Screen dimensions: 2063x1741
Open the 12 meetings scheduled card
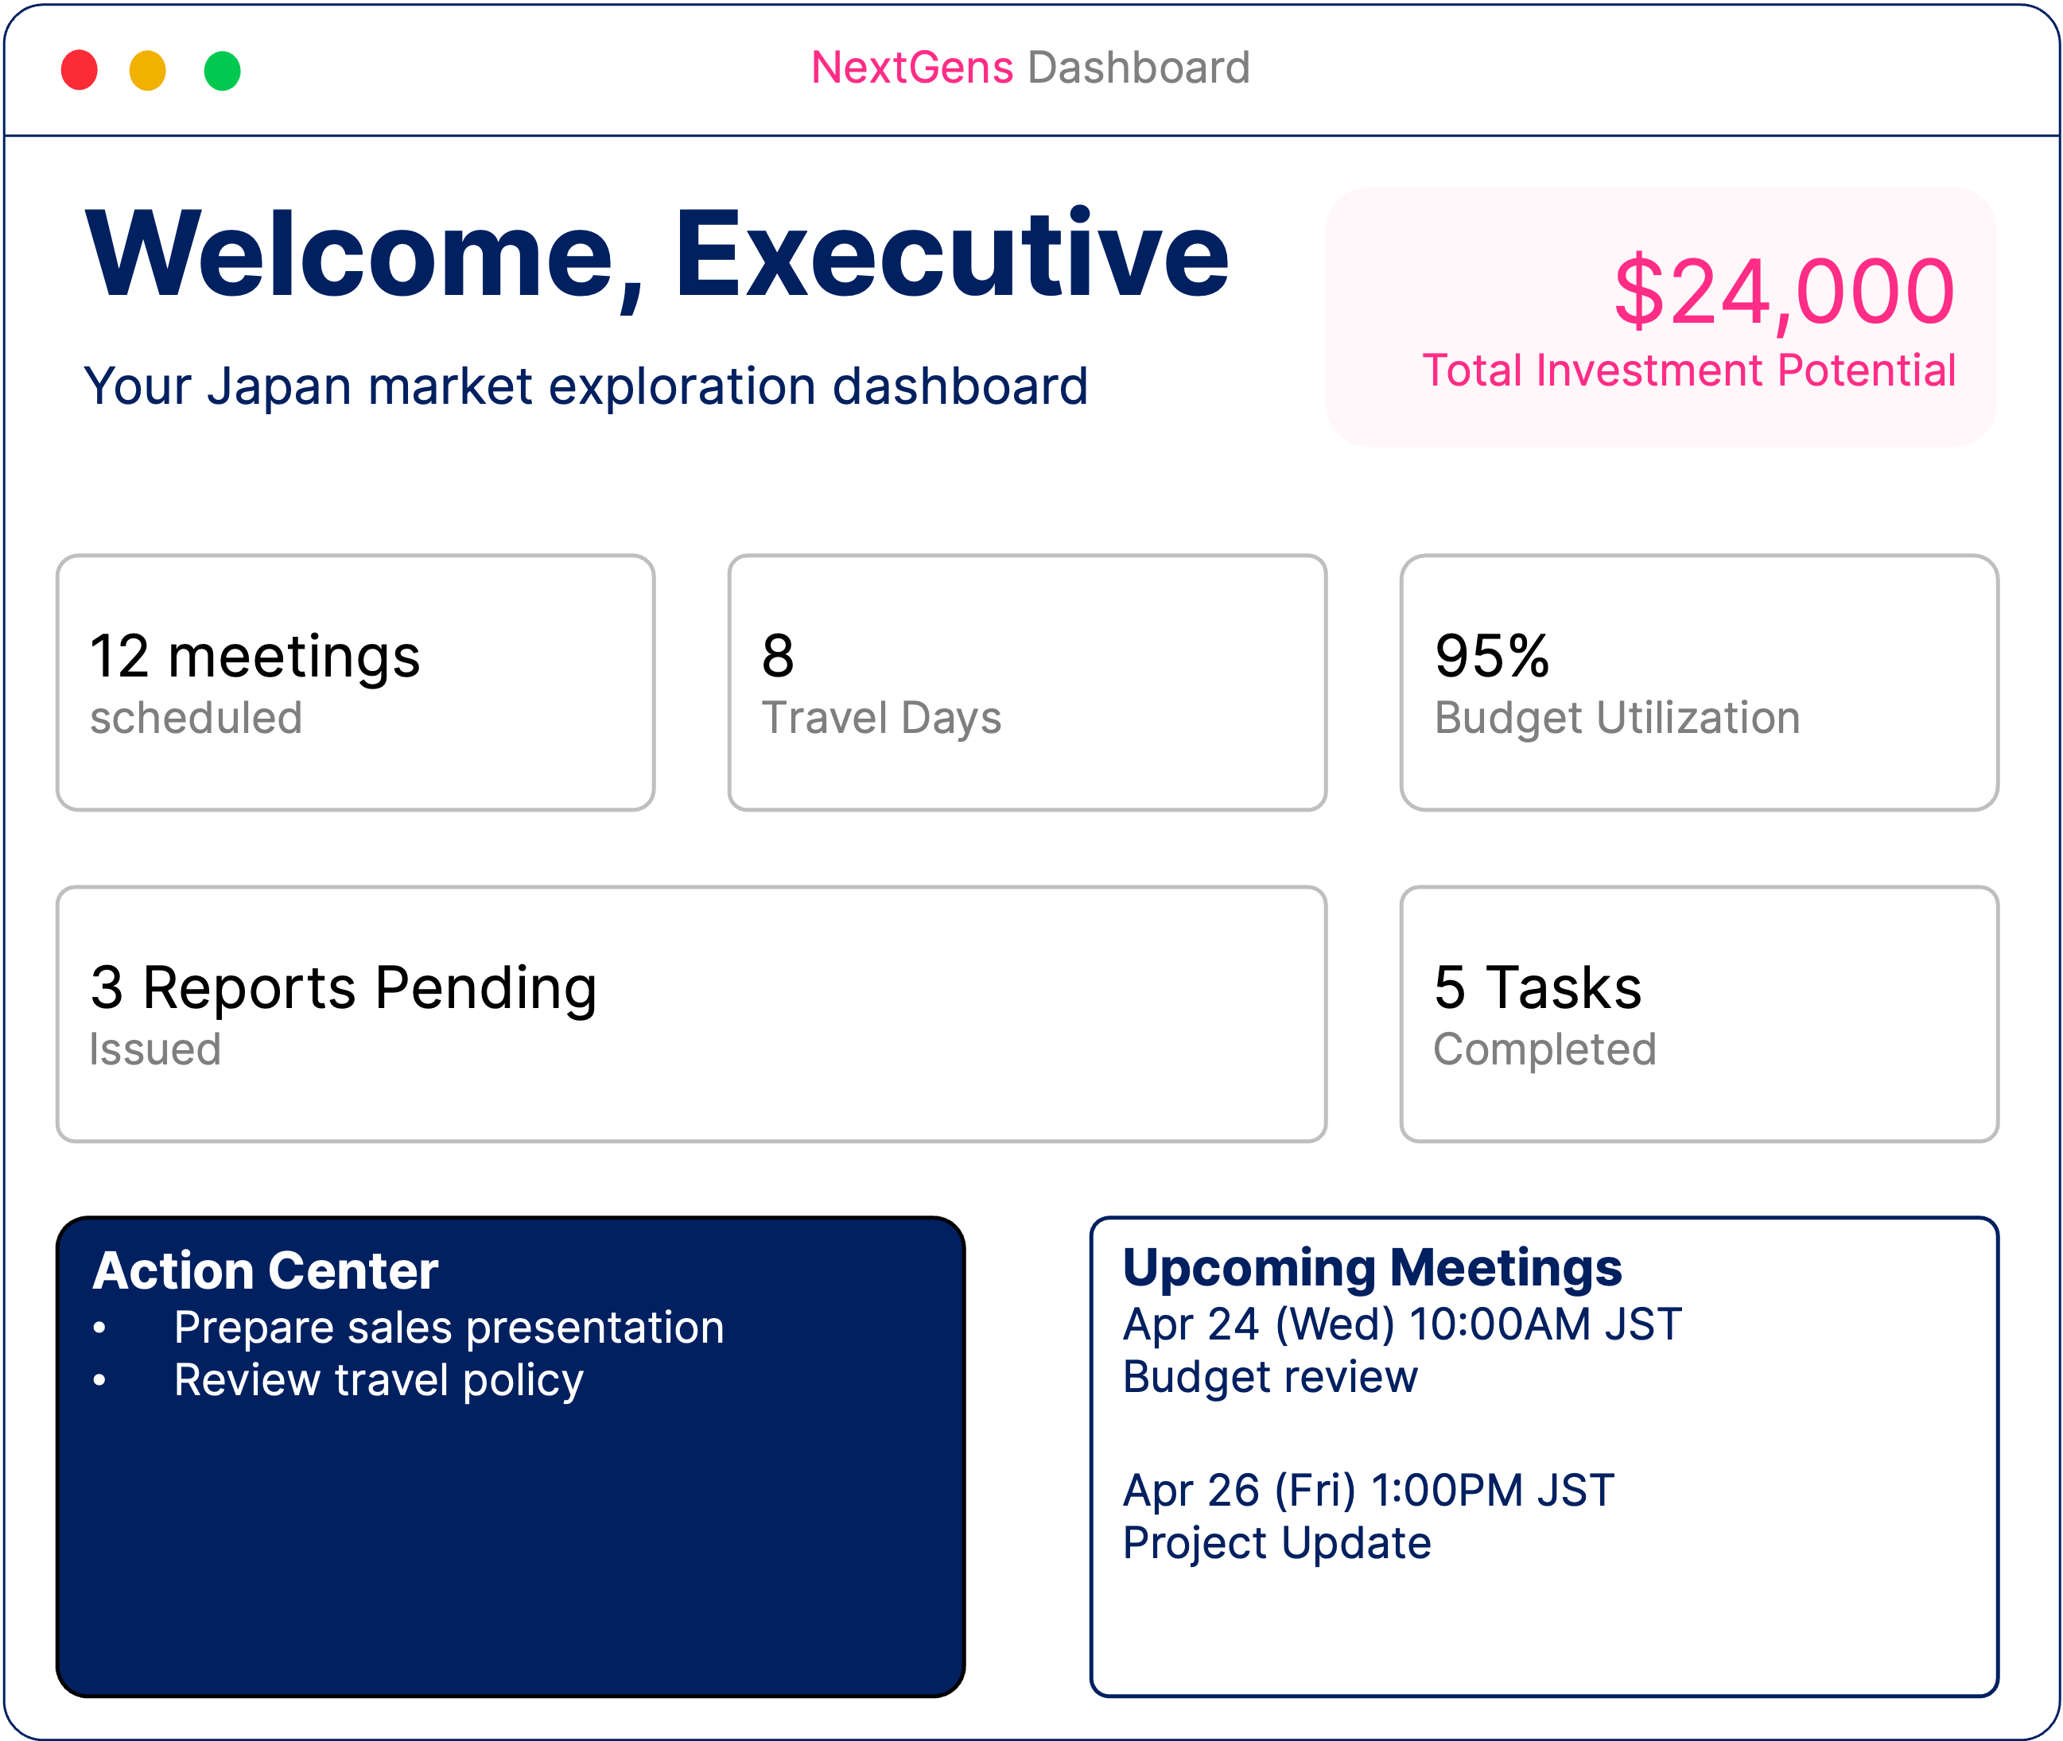point(355,683)
